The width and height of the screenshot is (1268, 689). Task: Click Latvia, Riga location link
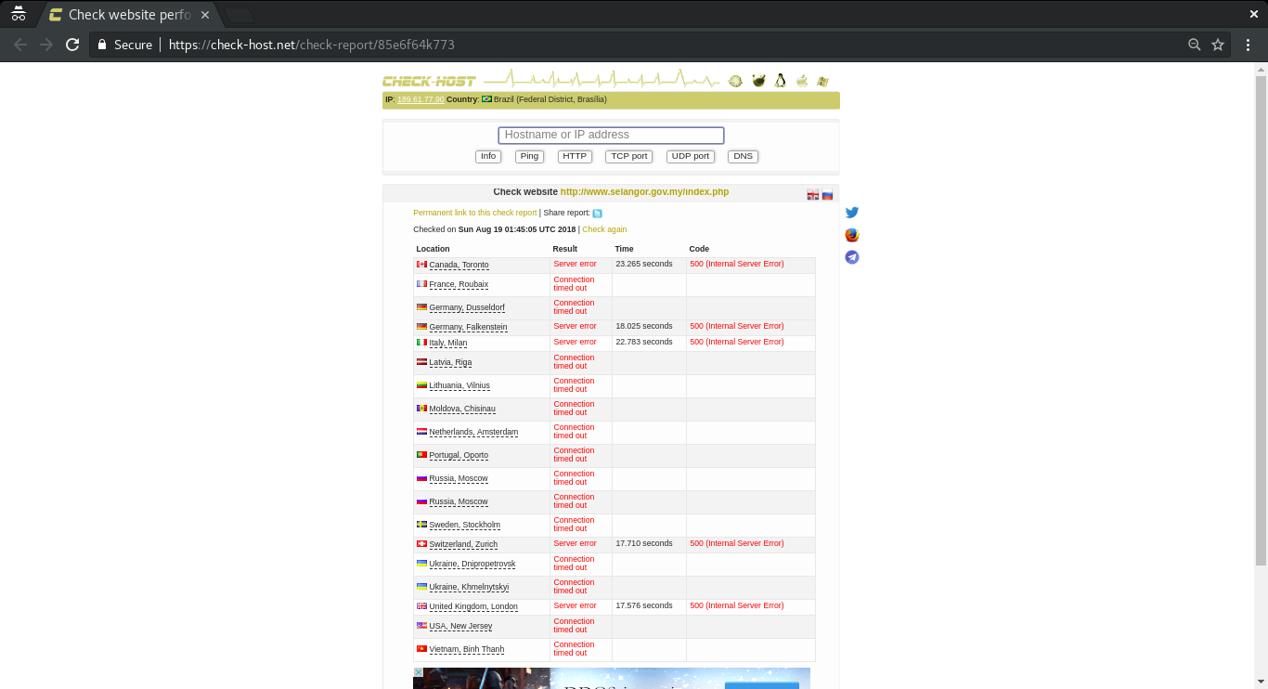(450, 363)
